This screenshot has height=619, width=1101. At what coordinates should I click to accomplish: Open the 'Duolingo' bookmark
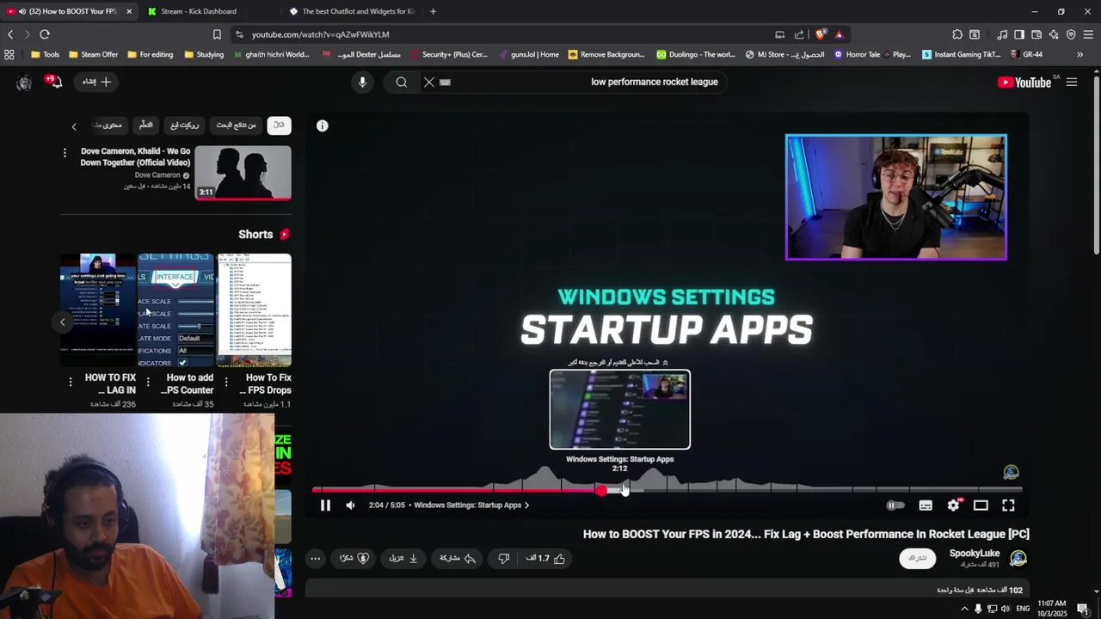point(696,54)
